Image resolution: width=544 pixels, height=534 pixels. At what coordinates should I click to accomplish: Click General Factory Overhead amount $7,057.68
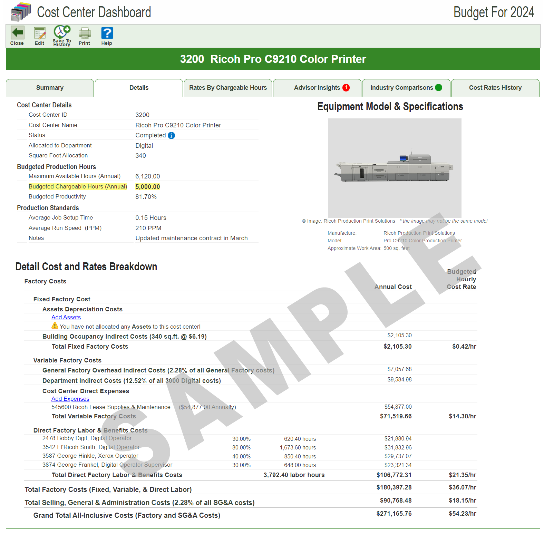[x=399, y=369]
